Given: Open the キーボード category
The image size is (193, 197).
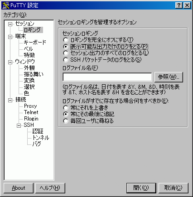Looking at the screenshot, I should click(35, 43).
